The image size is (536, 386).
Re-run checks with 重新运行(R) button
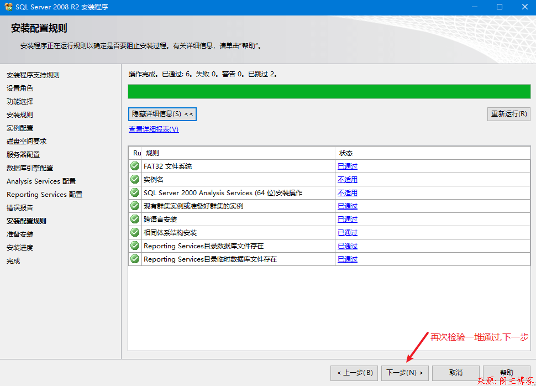509,114
